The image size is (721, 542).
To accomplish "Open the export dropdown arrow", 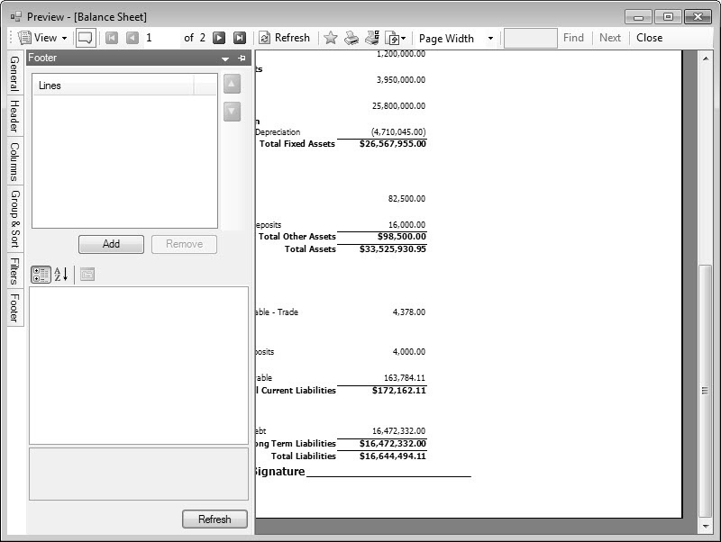I will coord(403,39).
